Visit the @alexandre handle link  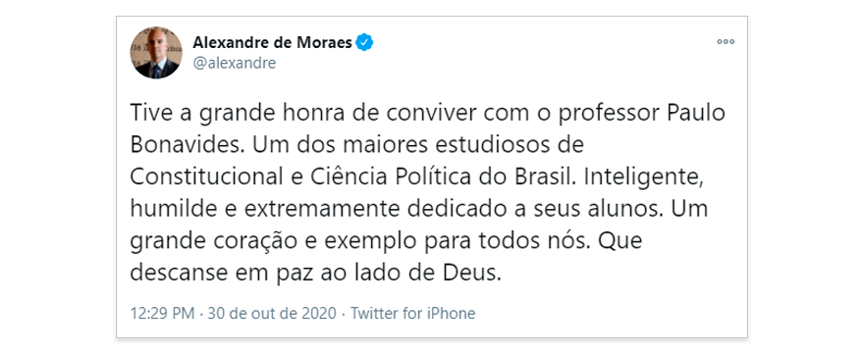[x=235, y=64]
